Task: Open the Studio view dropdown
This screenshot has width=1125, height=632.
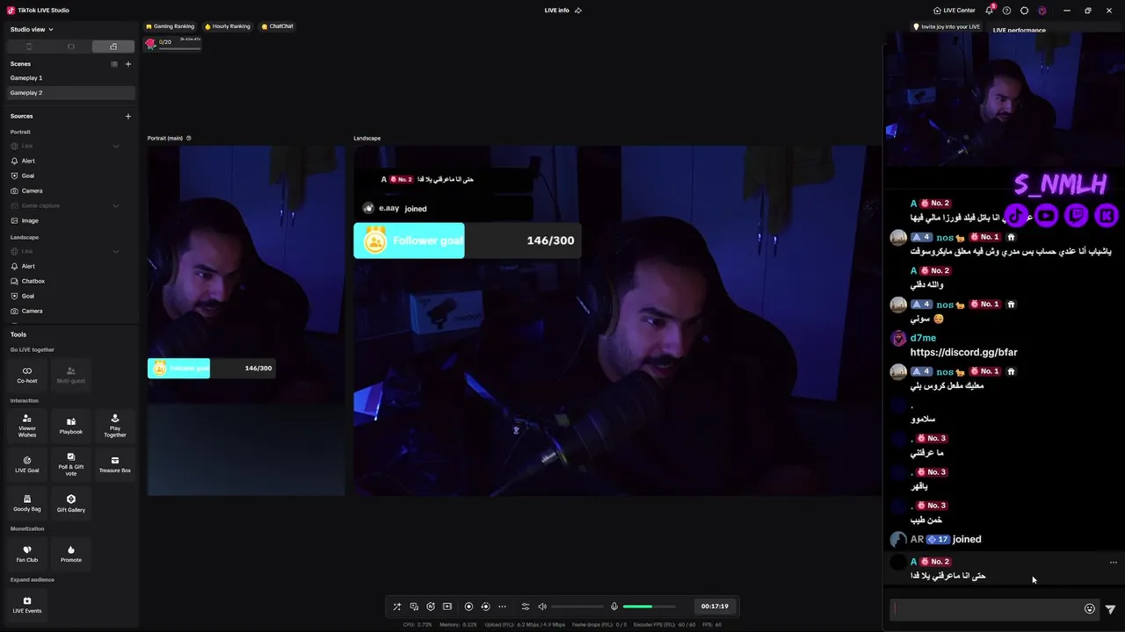Action: [32, 30]
